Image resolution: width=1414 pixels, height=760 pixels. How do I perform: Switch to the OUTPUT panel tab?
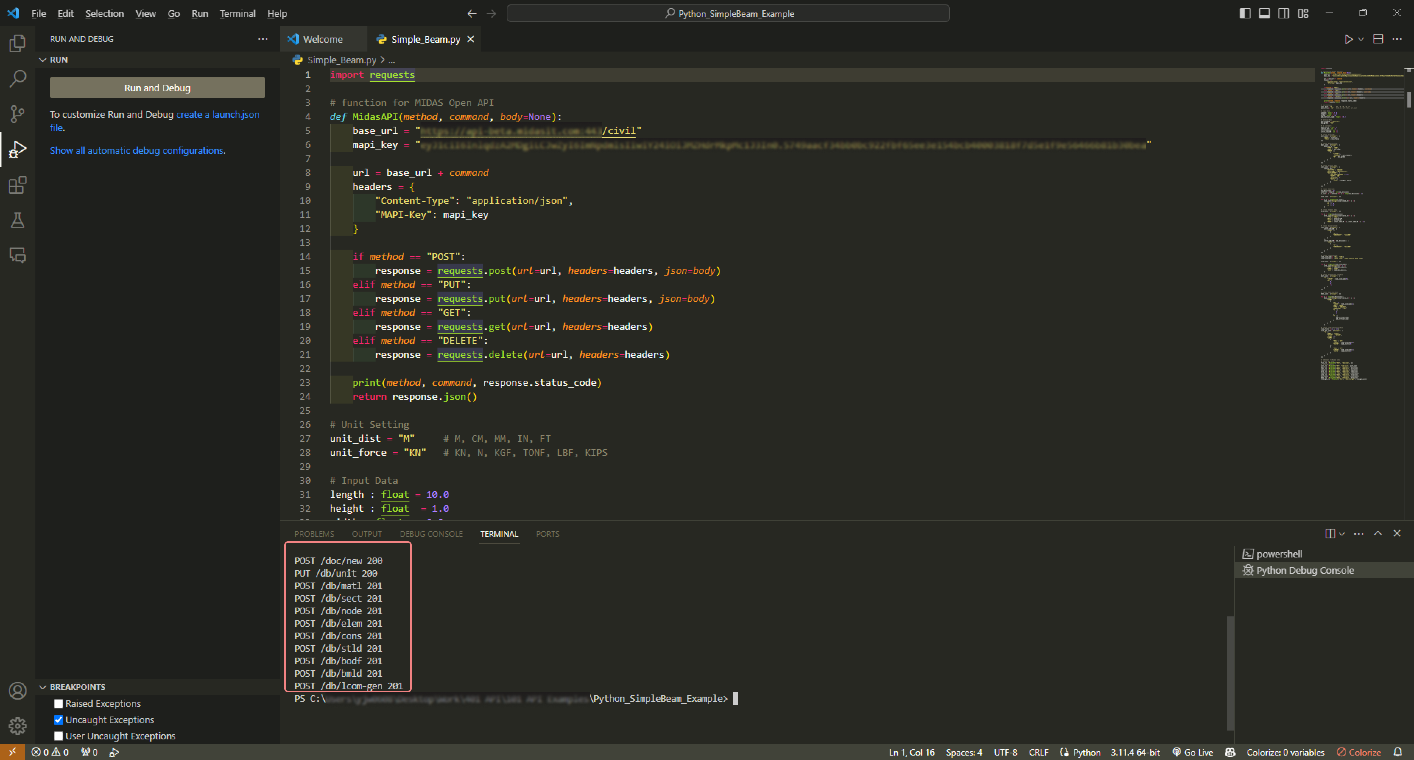pos(367,534)
